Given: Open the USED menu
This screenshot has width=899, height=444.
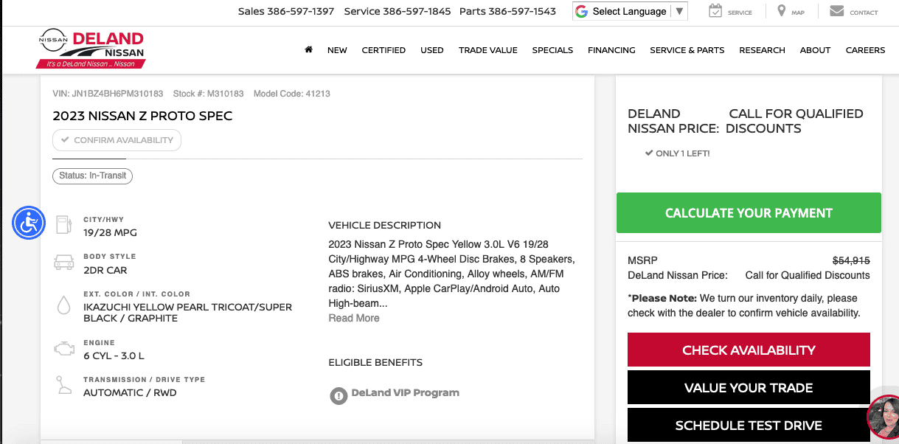Looking at the screenshot, I should 432,50.
